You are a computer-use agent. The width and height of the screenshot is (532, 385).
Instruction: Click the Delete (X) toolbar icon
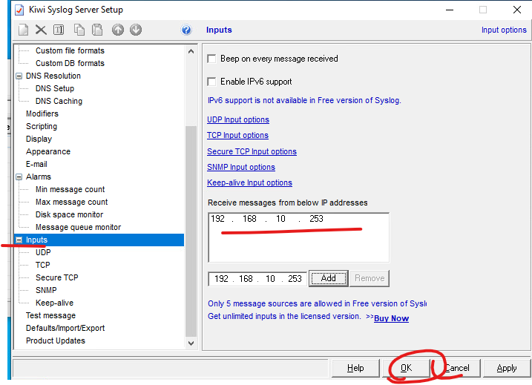[x=41, y=30]
